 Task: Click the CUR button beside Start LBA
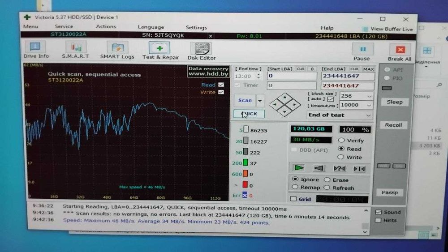pyautogui.click(x=300, y=69)
